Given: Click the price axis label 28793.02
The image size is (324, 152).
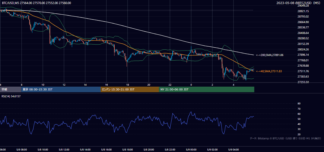Looking at the screenshot, I should click(303, 16).
